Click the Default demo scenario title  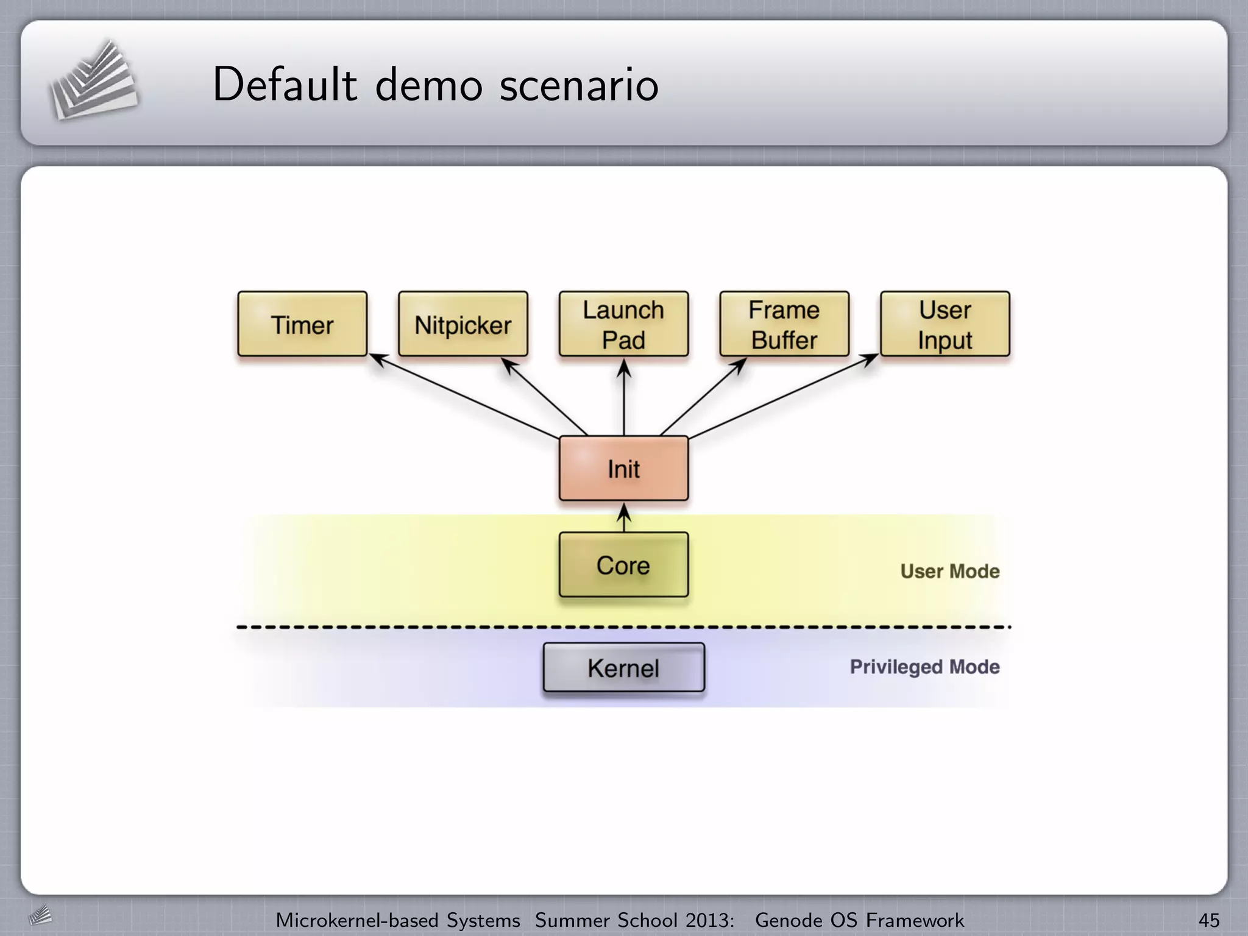435,84
